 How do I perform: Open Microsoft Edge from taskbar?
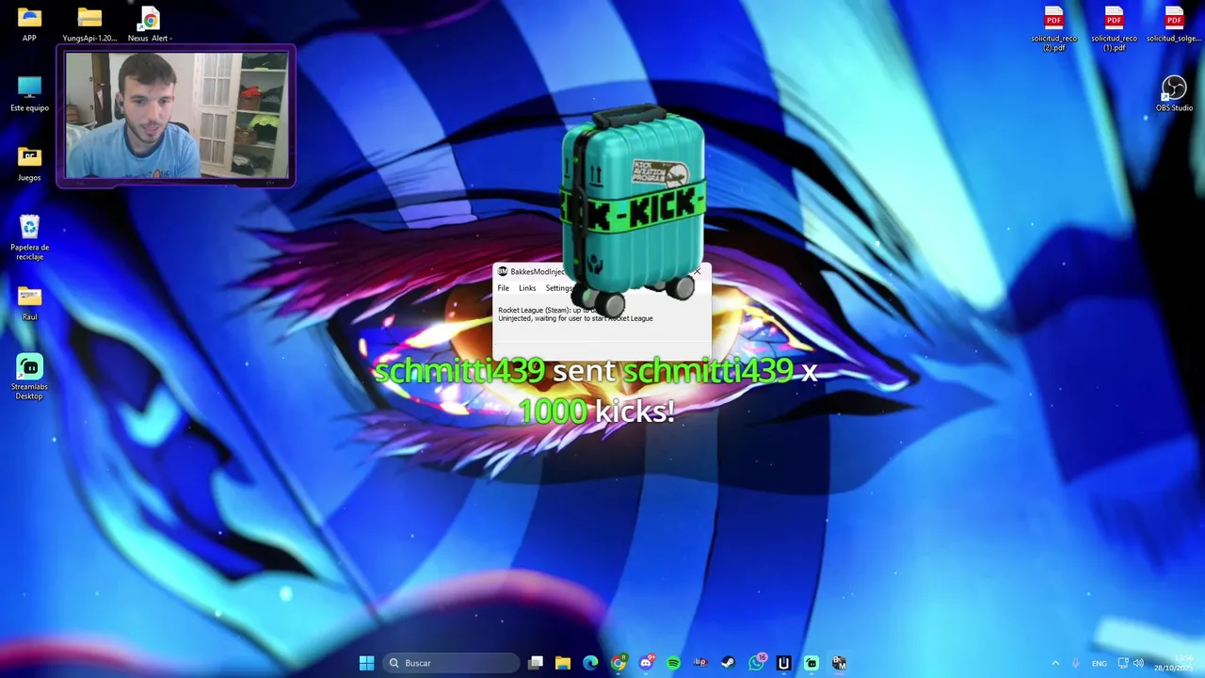click(590, 663)
